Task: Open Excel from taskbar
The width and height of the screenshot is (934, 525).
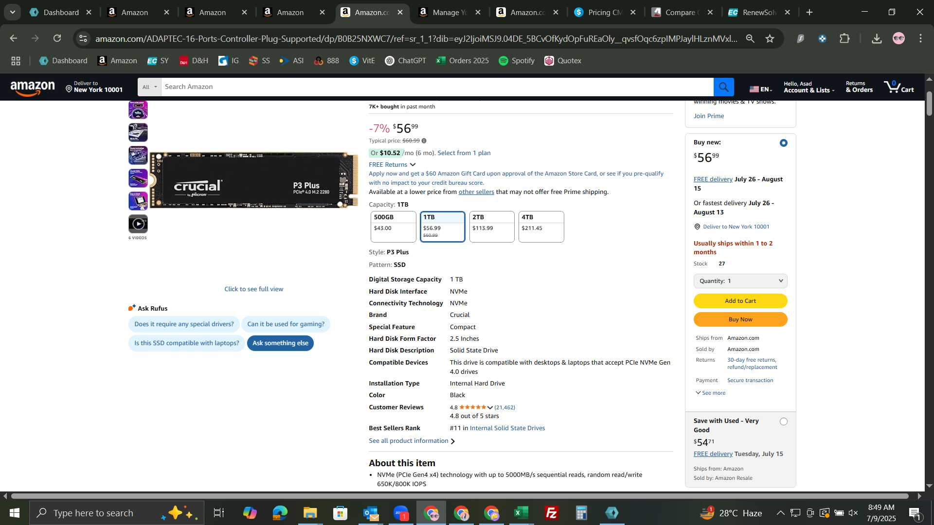Action: pos(521,513)
